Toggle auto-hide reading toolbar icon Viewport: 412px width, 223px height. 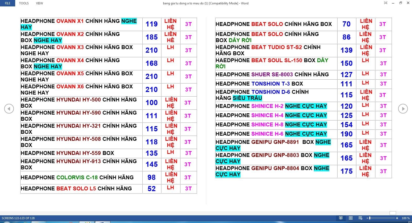pos(385,3)
